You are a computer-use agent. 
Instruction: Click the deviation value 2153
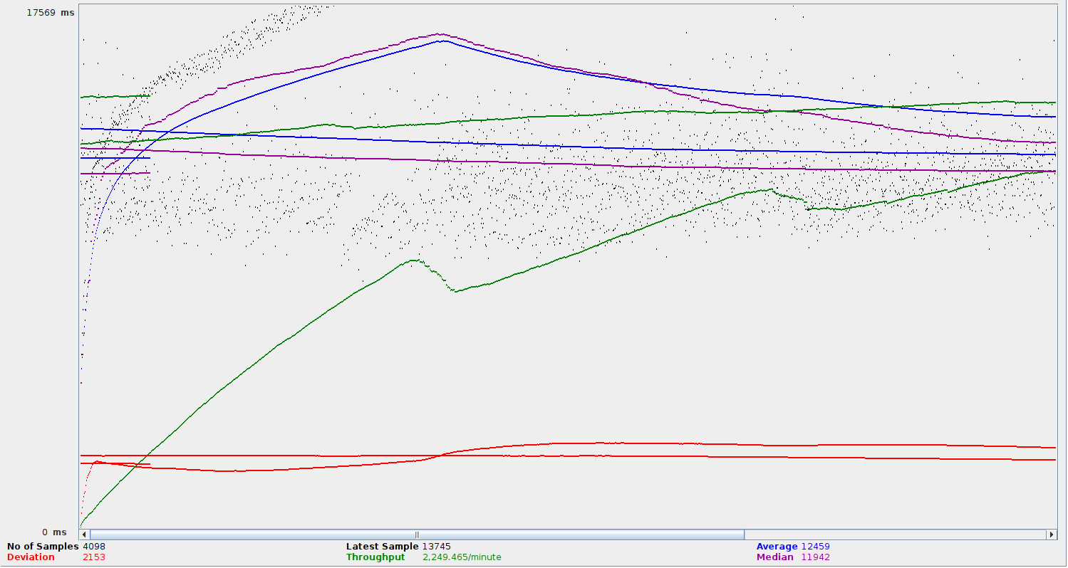pos(94,557)
